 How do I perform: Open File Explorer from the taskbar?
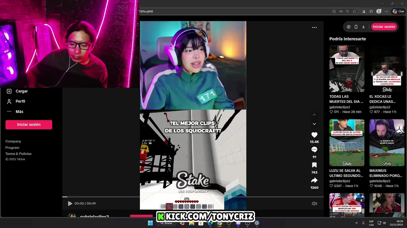click(x=192, y=223)
